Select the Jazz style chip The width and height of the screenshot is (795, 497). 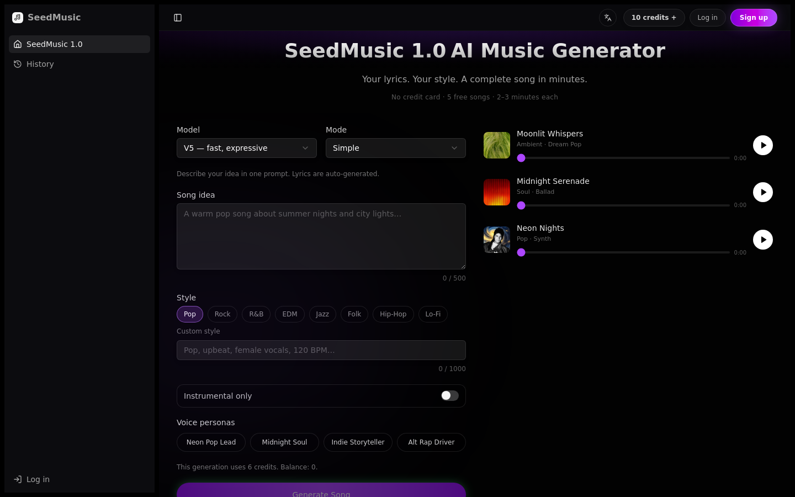coord(322,314)
